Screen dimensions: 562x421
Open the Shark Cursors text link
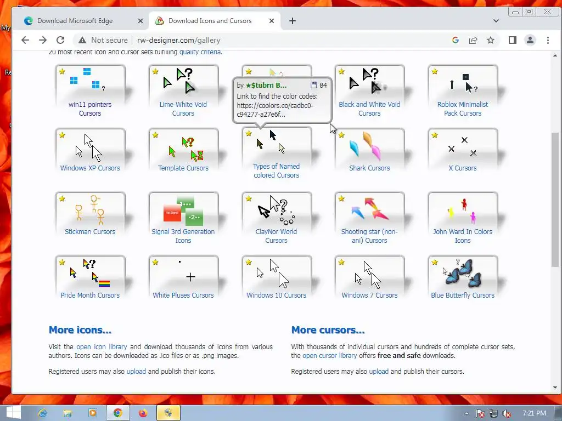(x=369, y=168)
